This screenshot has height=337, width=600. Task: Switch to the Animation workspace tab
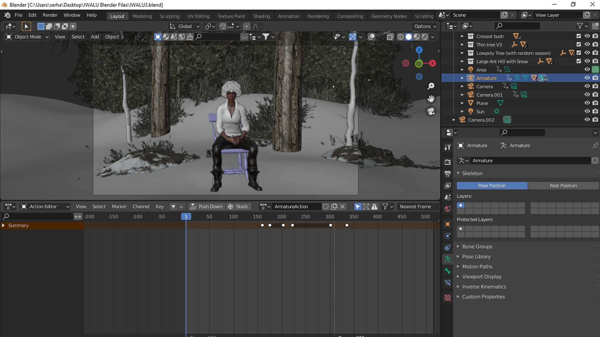click(x=288, y=16)
